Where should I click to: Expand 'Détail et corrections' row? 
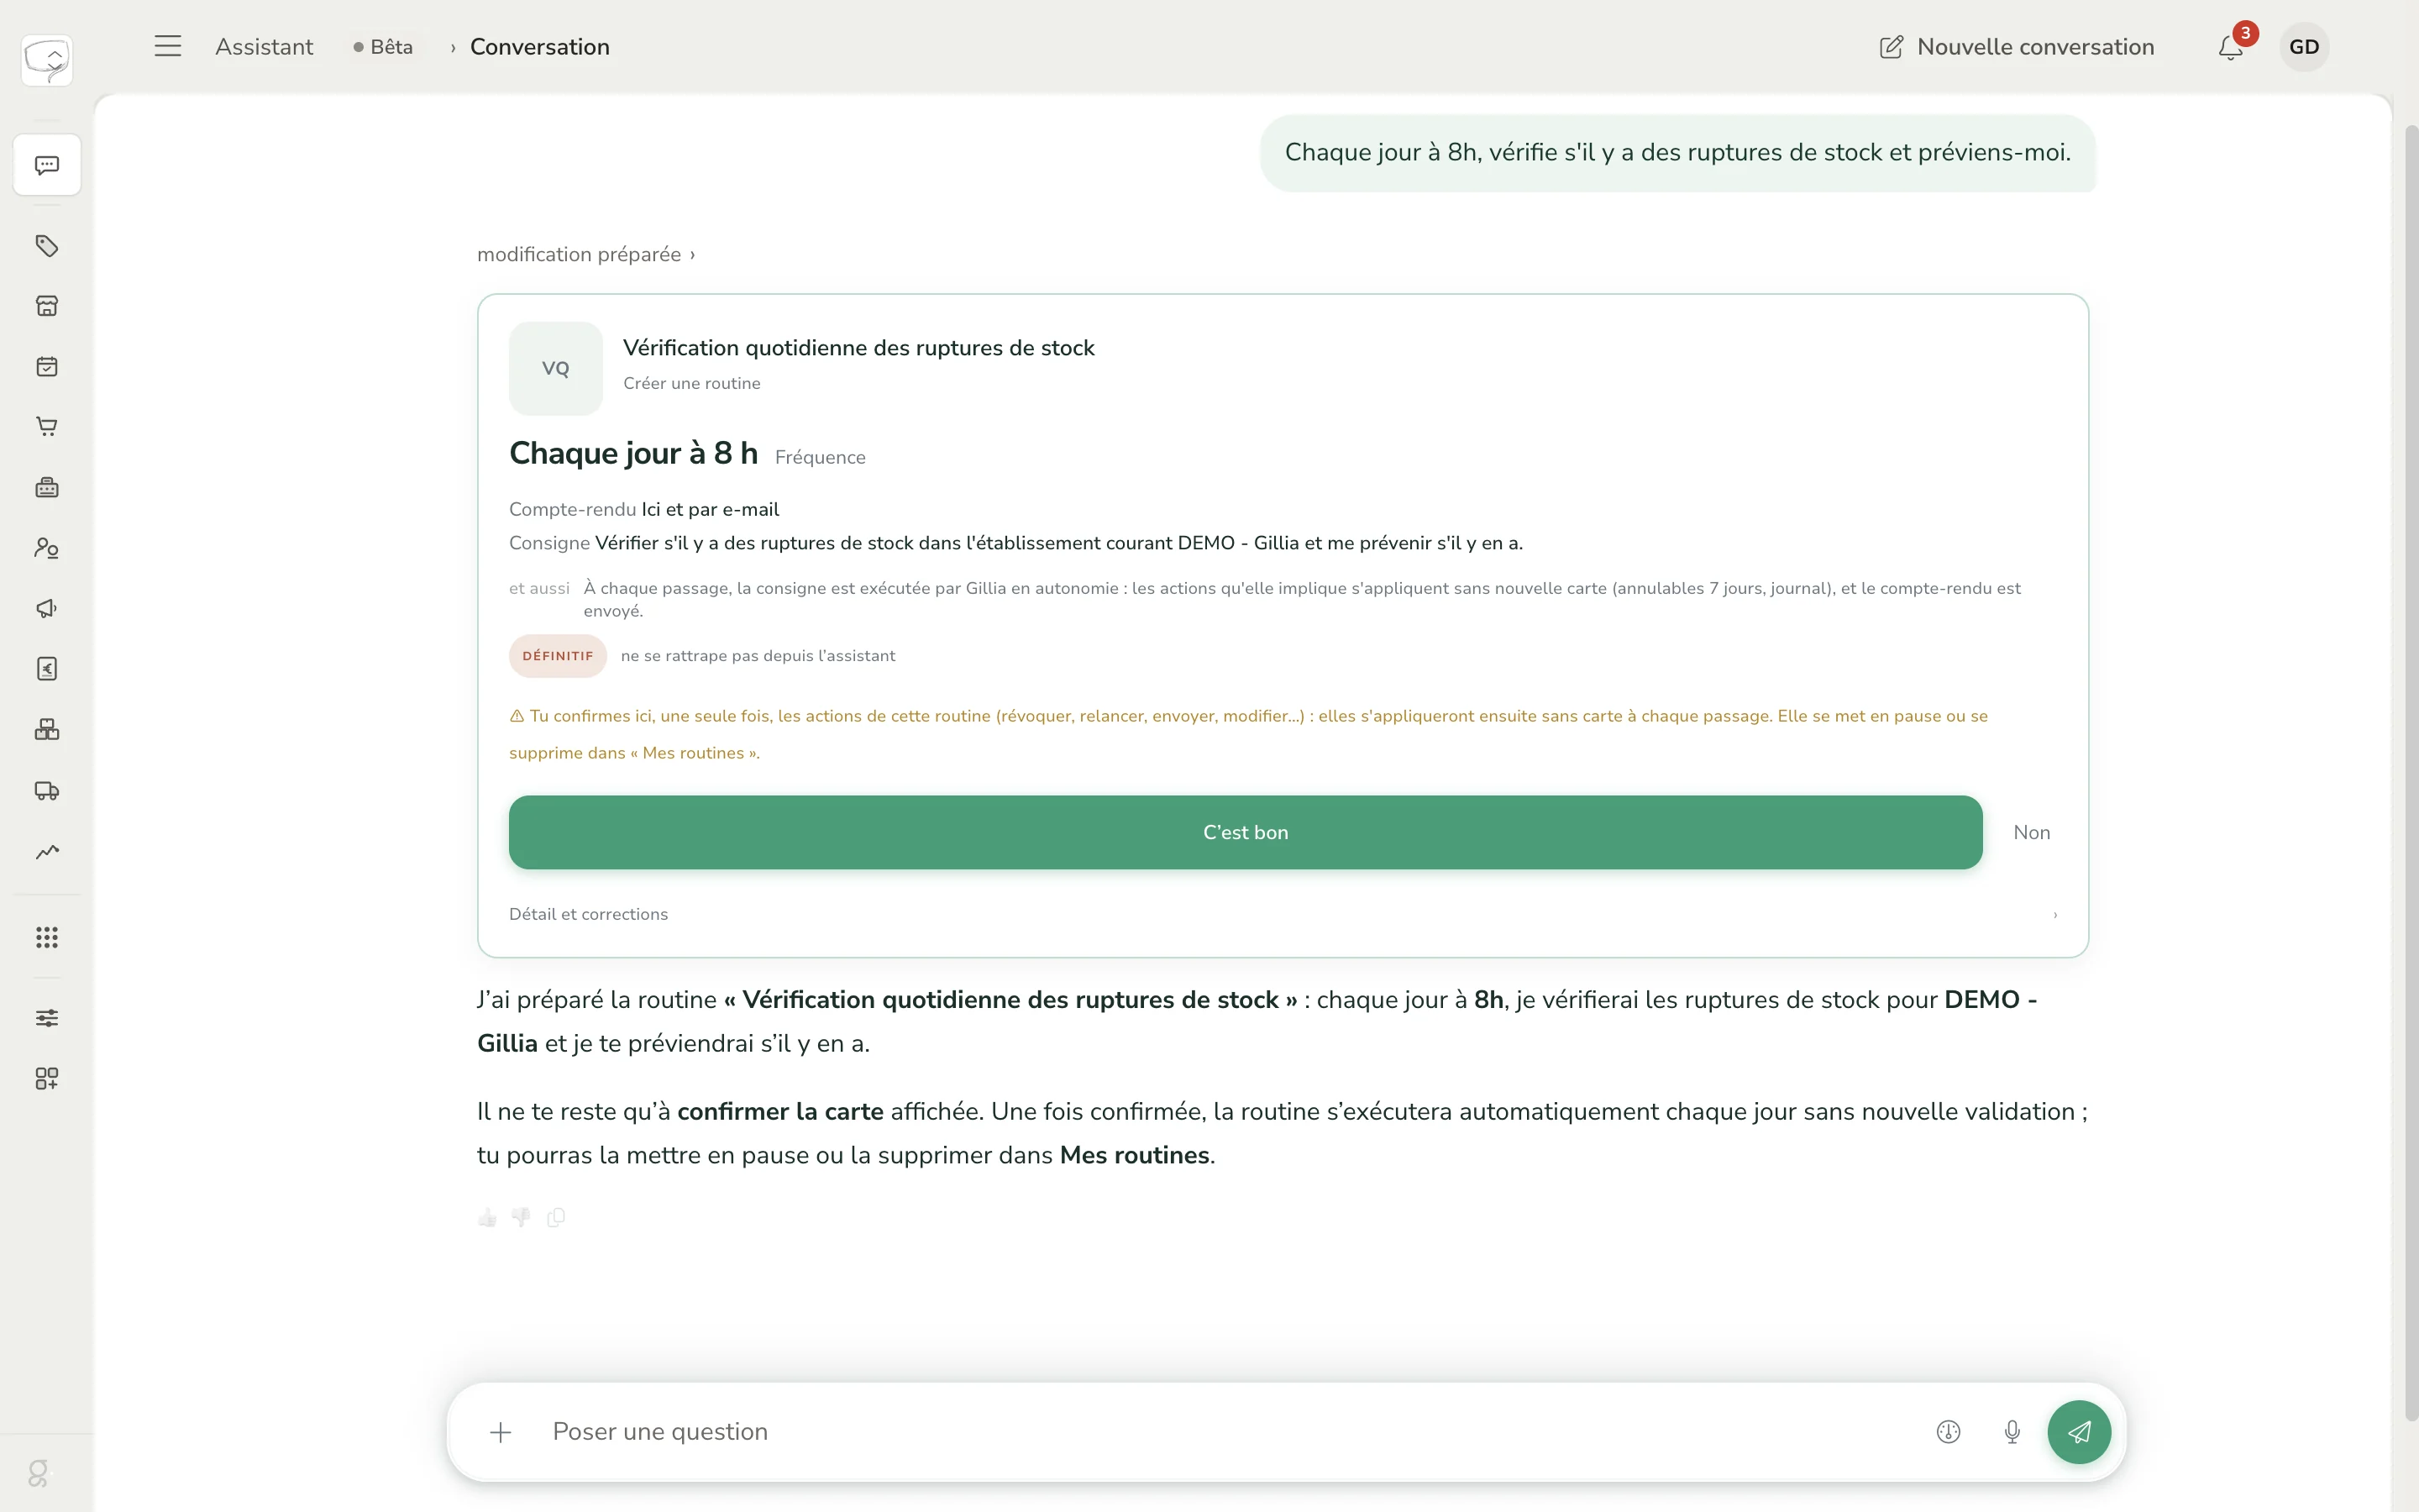click(1283, 914)
